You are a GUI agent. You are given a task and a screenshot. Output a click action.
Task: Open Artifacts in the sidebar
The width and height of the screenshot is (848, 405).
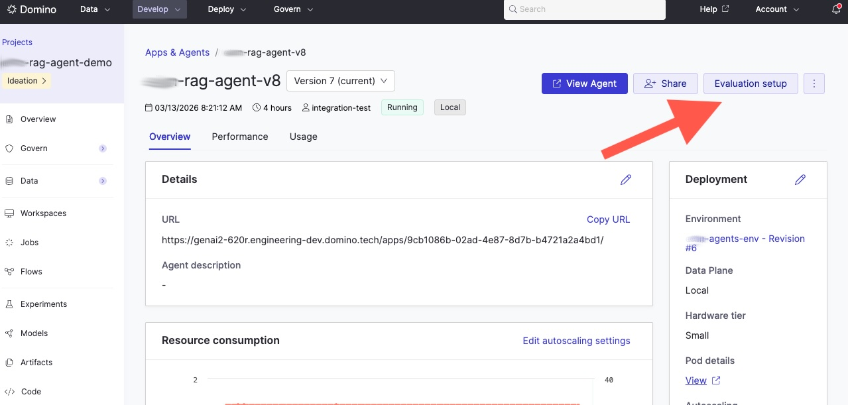[36, 363]
